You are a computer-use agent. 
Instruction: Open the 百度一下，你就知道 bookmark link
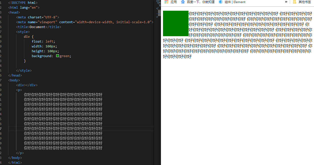[200, 2]
